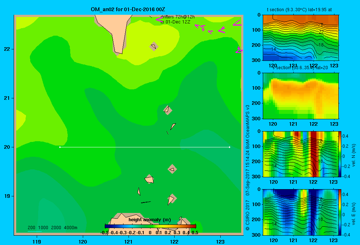This screenshot has height=245, width=360.
Task: Click the "-0.5" value on height colorbar
Action: click(104, 233)
